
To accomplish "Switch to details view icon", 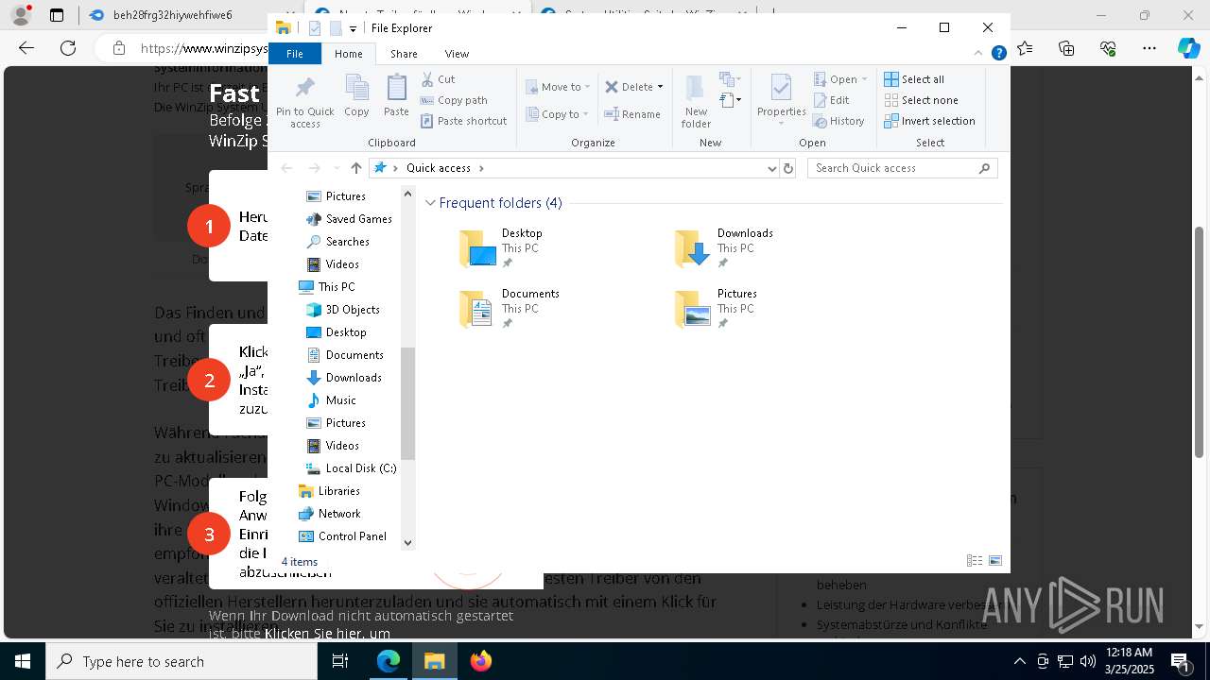I will tap(975, 561).
